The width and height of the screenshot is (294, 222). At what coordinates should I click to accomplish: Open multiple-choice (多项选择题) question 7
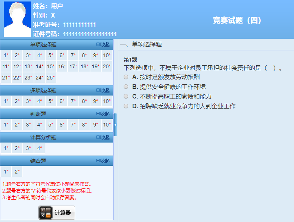point(73,101)
